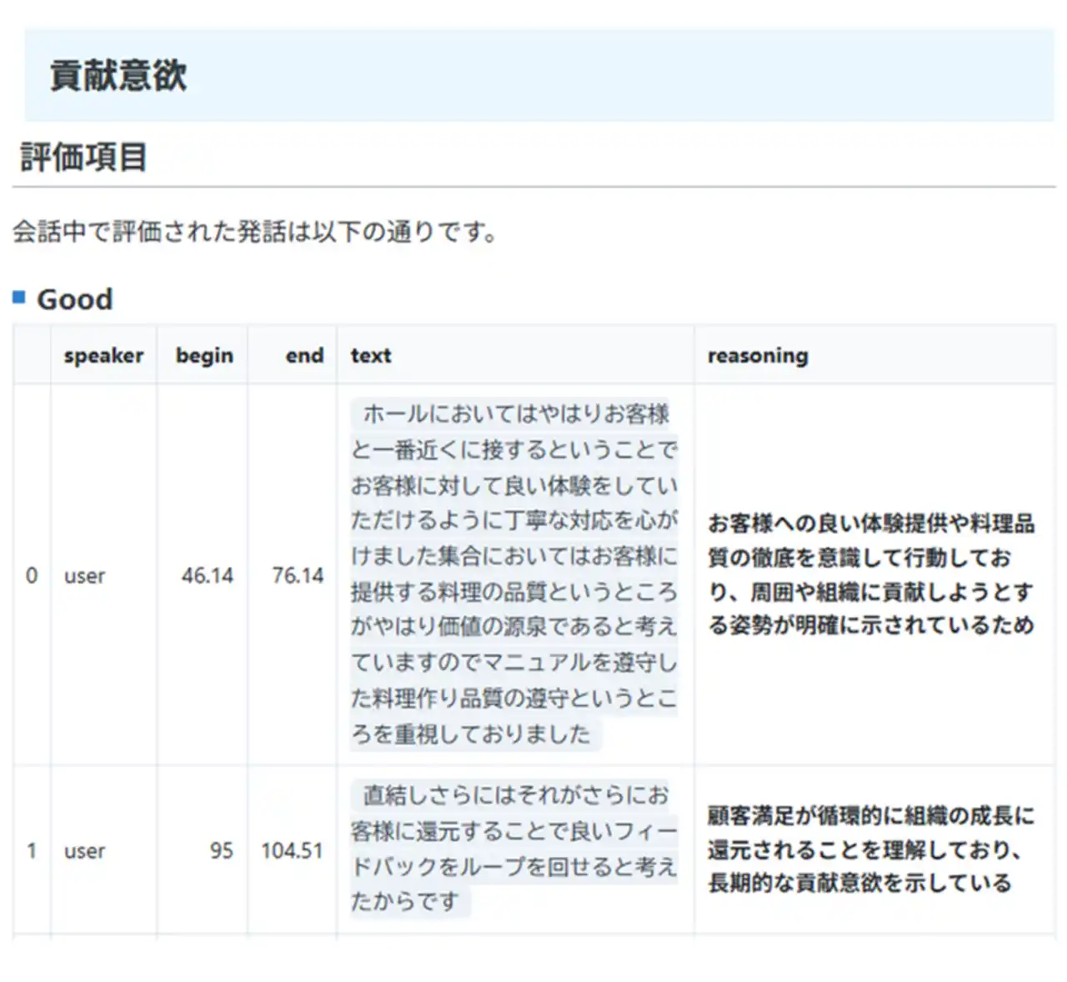
Task: Select the 評価項目 section heading
Action: [x=83, y=158]
